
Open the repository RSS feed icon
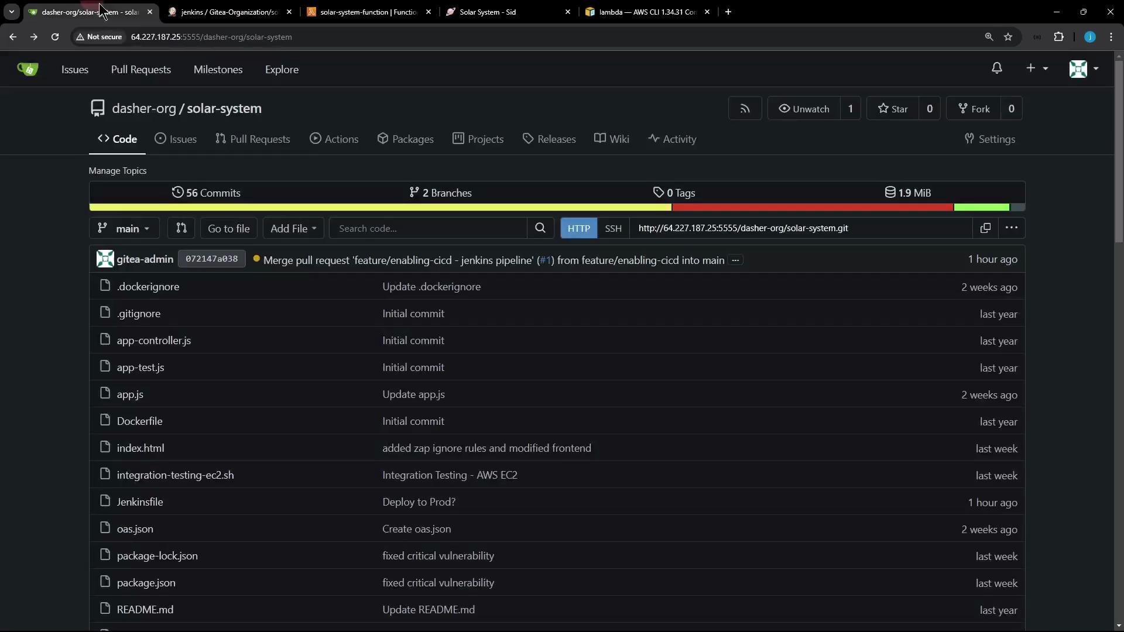click(x=745, y=109)
